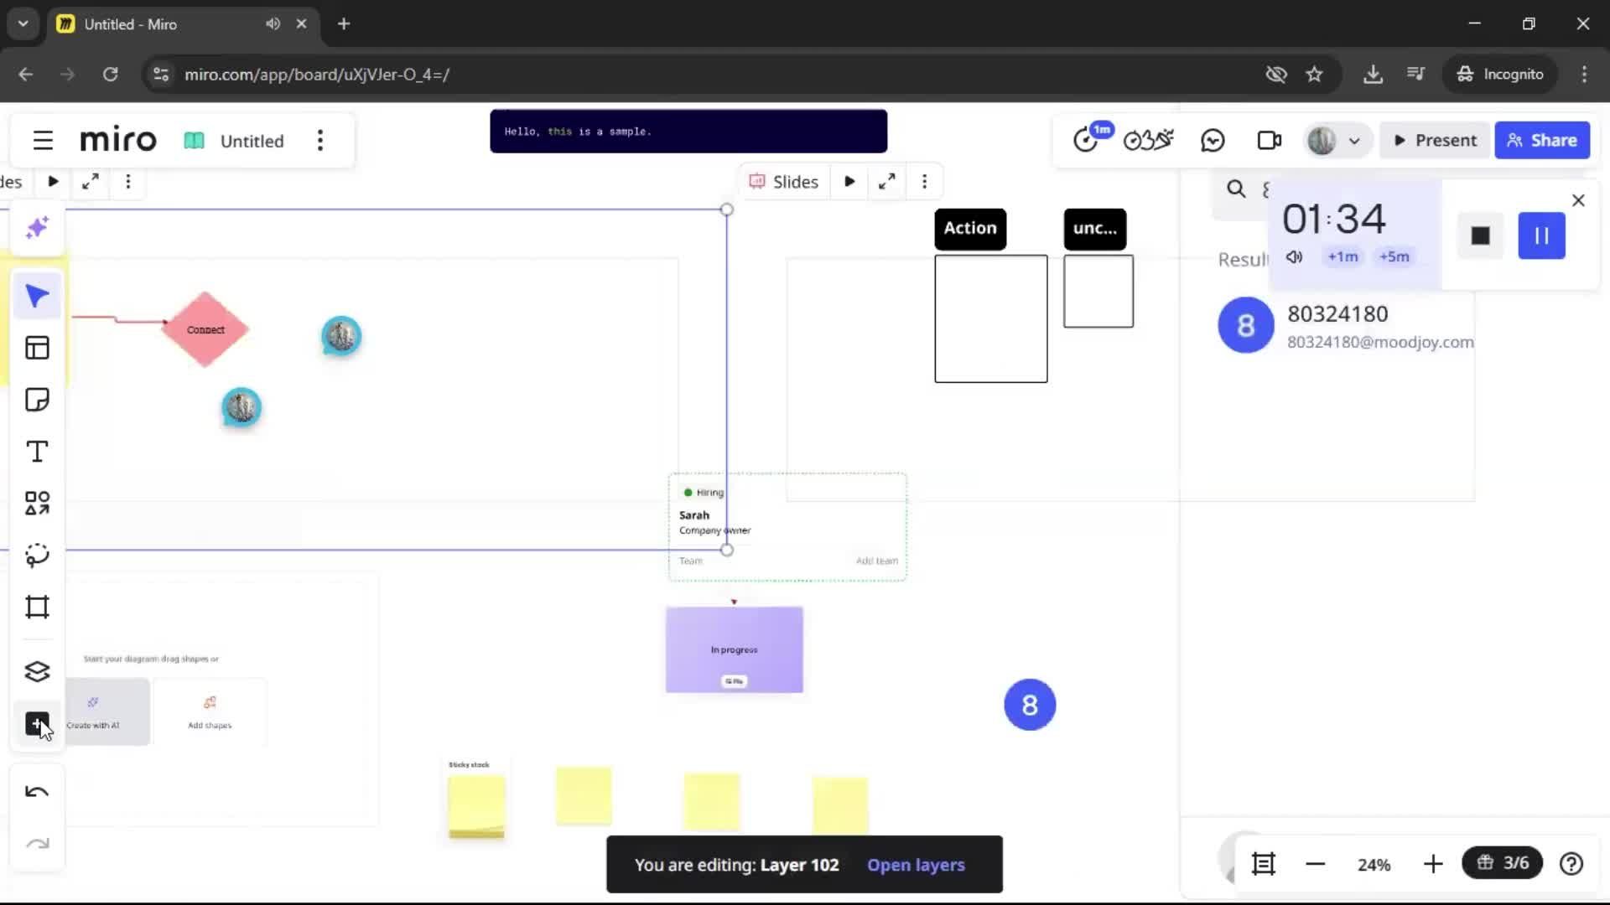This screenshot has width=1610, height=905.
Task: Undo the last action
Action: [37, 792]
